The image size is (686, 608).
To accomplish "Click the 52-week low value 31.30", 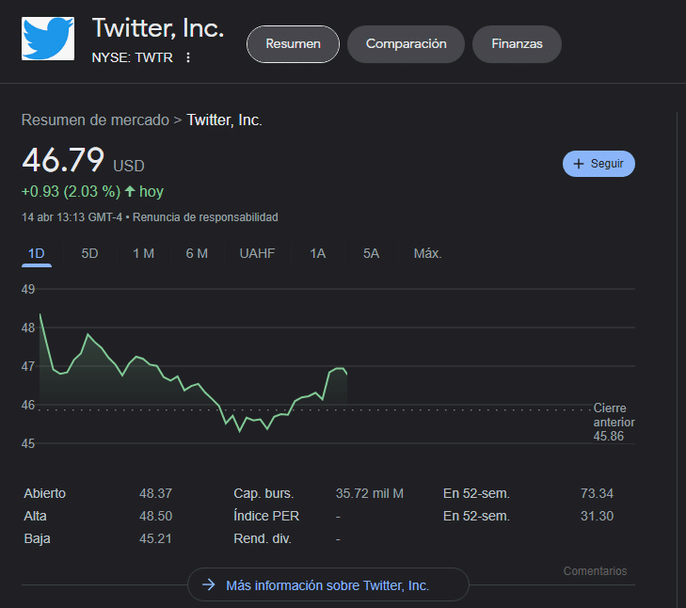I will coord(597,516).
